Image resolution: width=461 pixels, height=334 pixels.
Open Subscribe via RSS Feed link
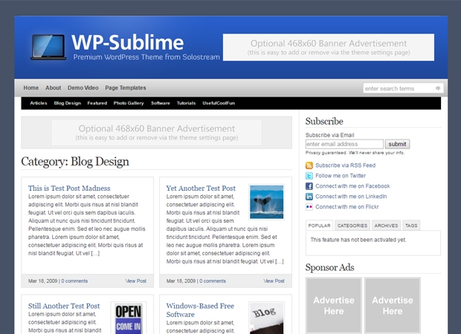[345, 166]
